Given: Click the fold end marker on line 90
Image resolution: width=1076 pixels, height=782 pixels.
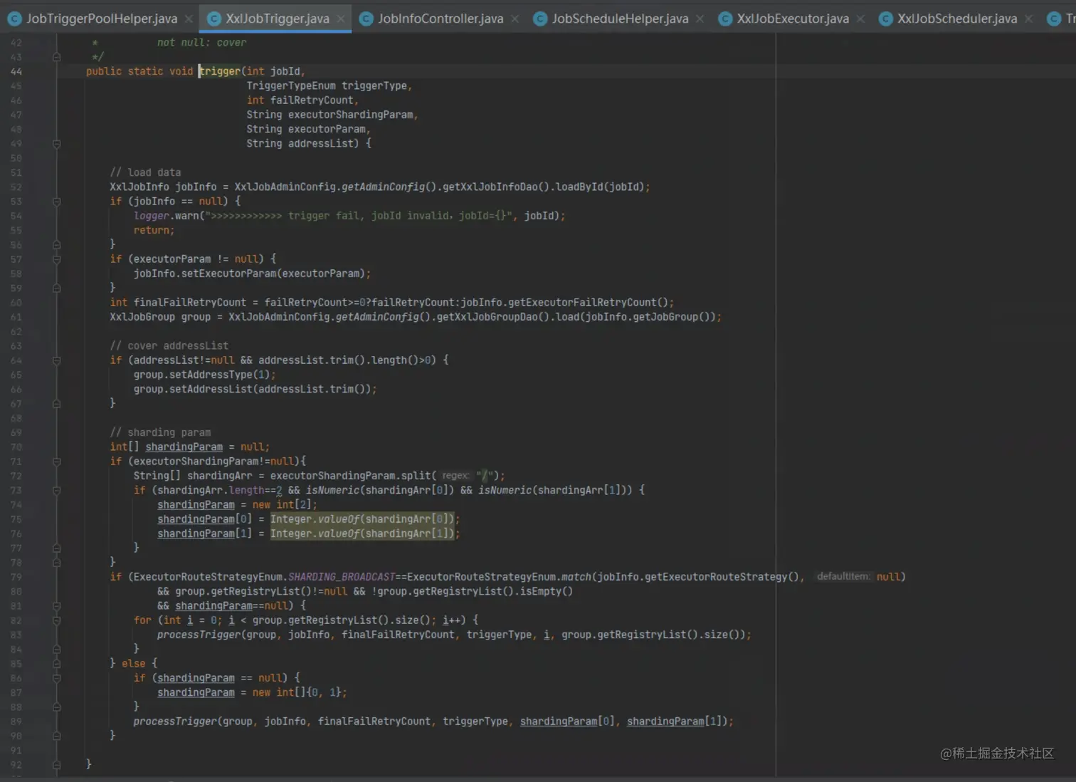Looking at the screenshot, I should (x=57, y=736).
